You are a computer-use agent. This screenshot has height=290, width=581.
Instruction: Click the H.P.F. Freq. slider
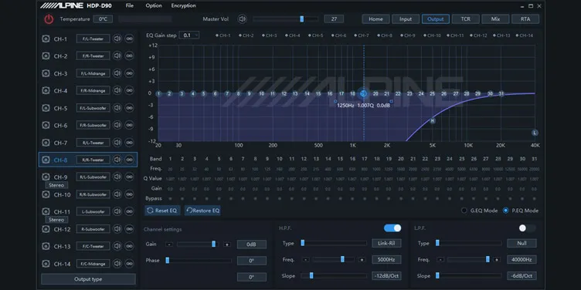pyautogui.click(x=333, y=259)
